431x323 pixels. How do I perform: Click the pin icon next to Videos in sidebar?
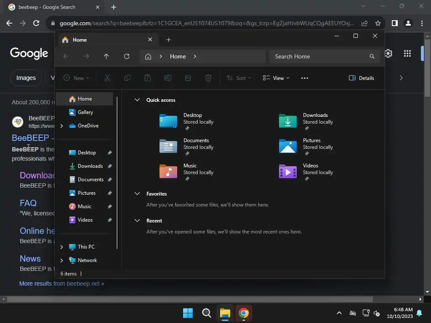click(x=110, y=220)
